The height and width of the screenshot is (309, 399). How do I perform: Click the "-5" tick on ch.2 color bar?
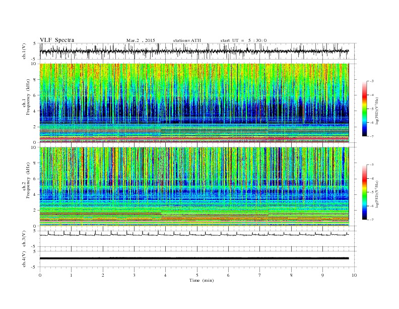[x=372, y=192]
